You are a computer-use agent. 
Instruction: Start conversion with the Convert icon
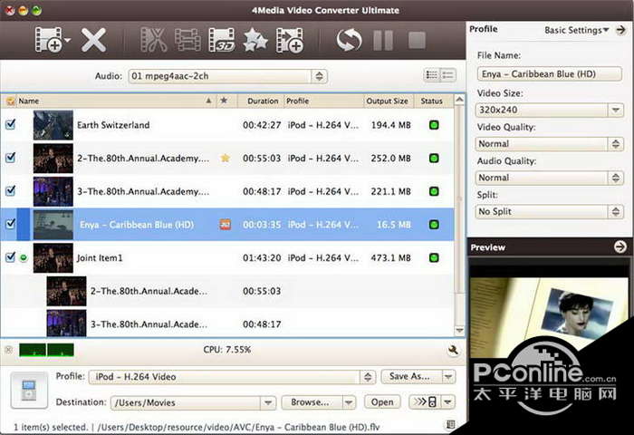349,40
